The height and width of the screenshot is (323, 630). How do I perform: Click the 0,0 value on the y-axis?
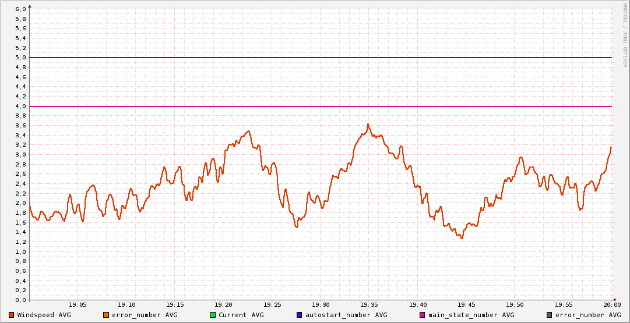[x=21, y=300]
